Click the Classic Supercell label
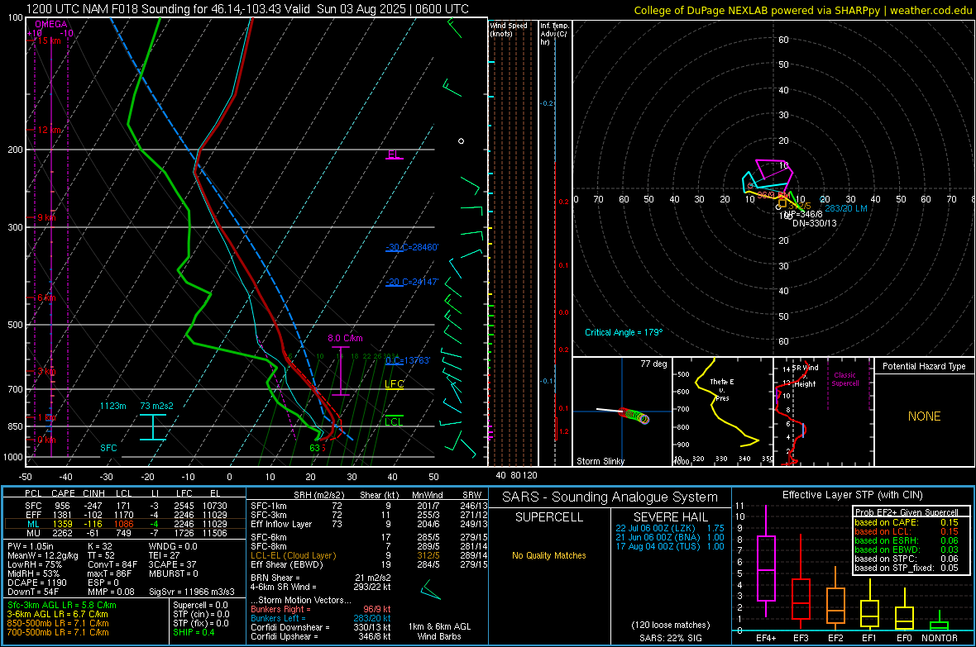Image resolution: width=976 pixels, height=647 pixels. coord(845,379)
